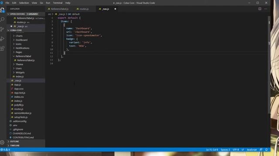Select _nav.js in the file tree

26,81
